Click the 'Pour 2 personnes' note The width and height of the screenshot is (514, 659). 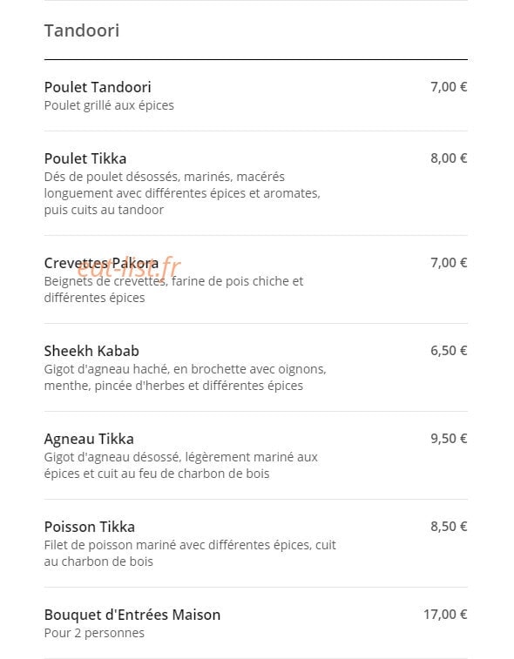pos(94,633)
